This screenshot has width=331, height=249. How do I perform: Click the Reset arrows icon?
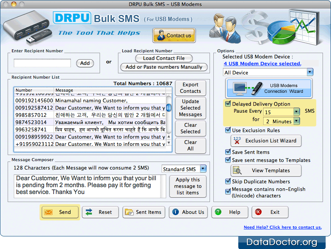point(89,212)
